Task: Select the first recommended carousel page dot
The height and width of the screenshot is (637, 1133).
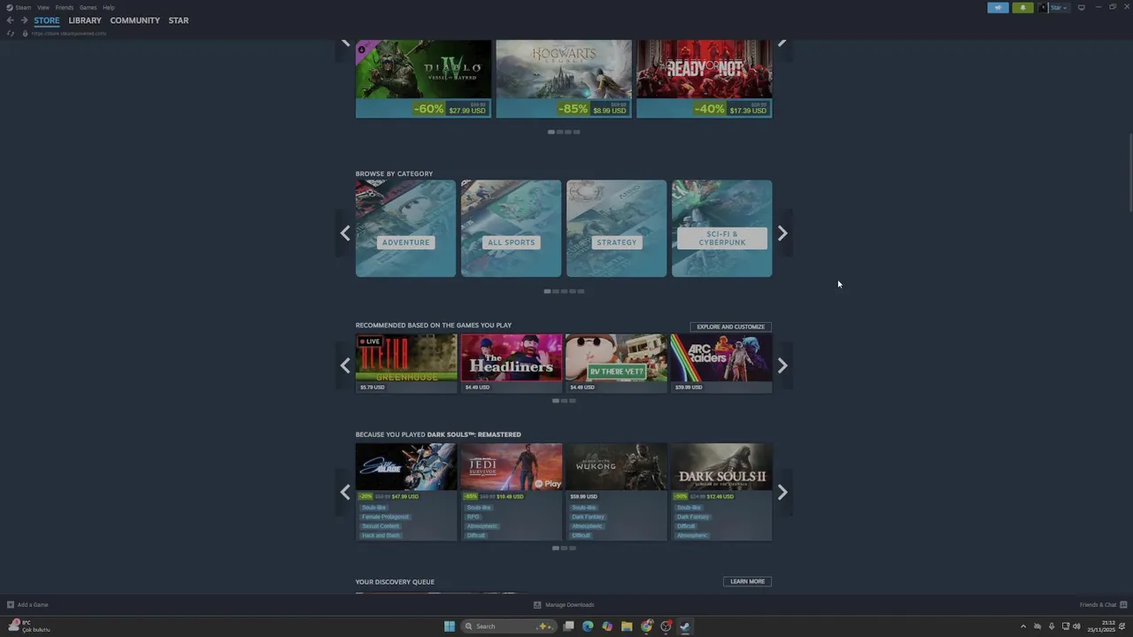Action: point(555,401)
